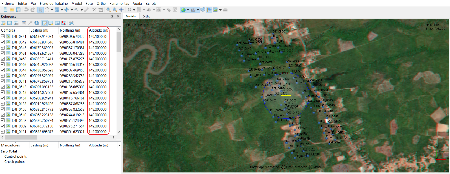The width and height of the screenshot is (450, 174).
Task: Toggle Show Markers flag icon
Action: click(209, 10)
